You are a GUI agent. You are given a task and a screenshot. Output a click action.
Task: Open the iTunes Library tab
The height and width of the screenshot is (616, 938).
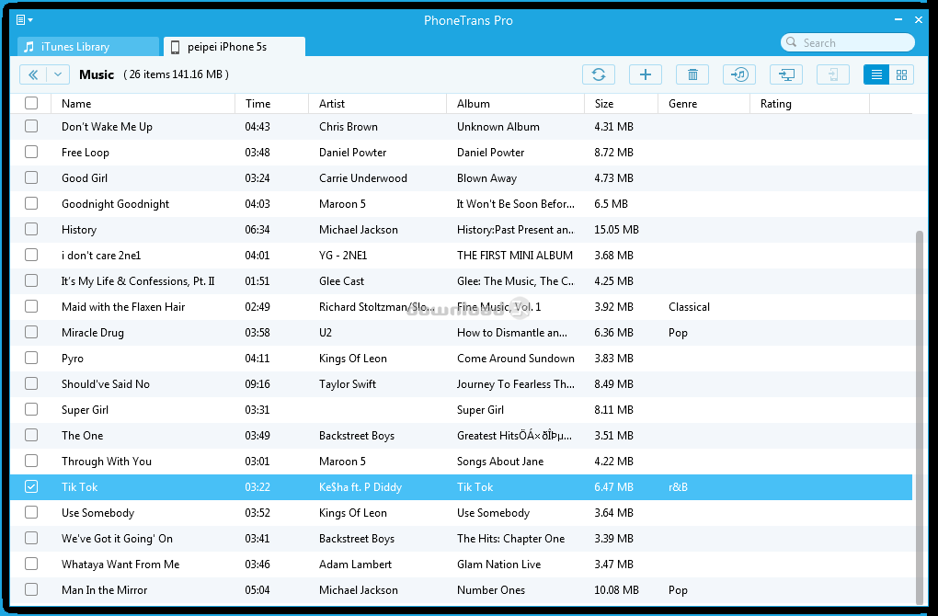[88, 47]
